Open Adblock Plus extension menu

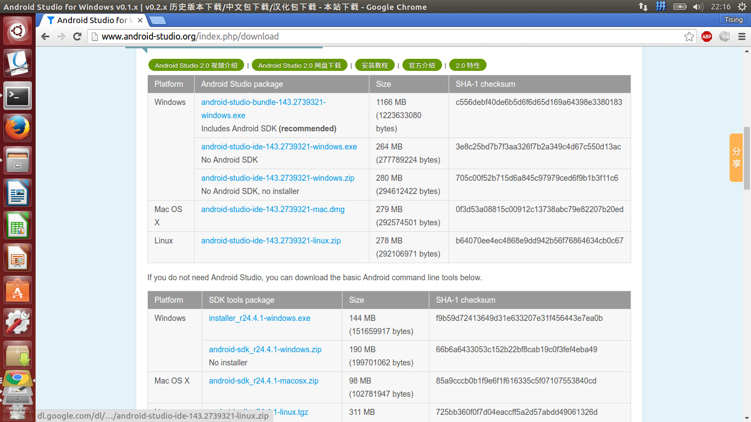706,36
